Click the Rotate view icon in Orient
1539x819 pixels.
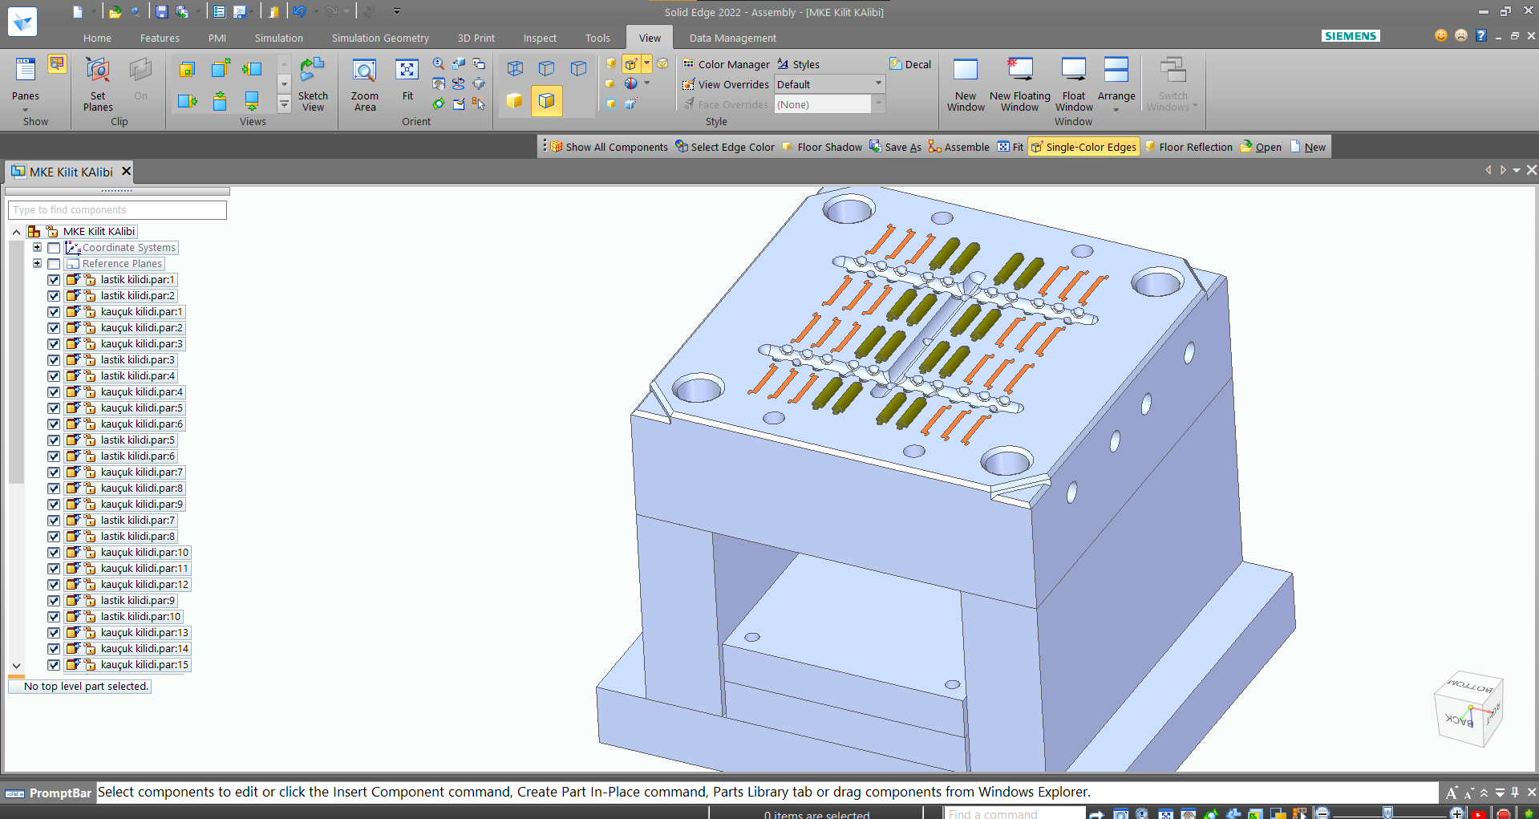(439, 103)
